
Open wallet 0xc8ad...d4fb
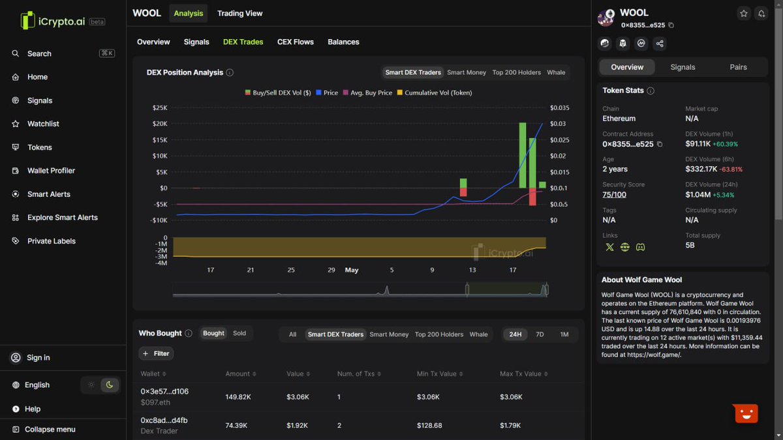[164, 420]
